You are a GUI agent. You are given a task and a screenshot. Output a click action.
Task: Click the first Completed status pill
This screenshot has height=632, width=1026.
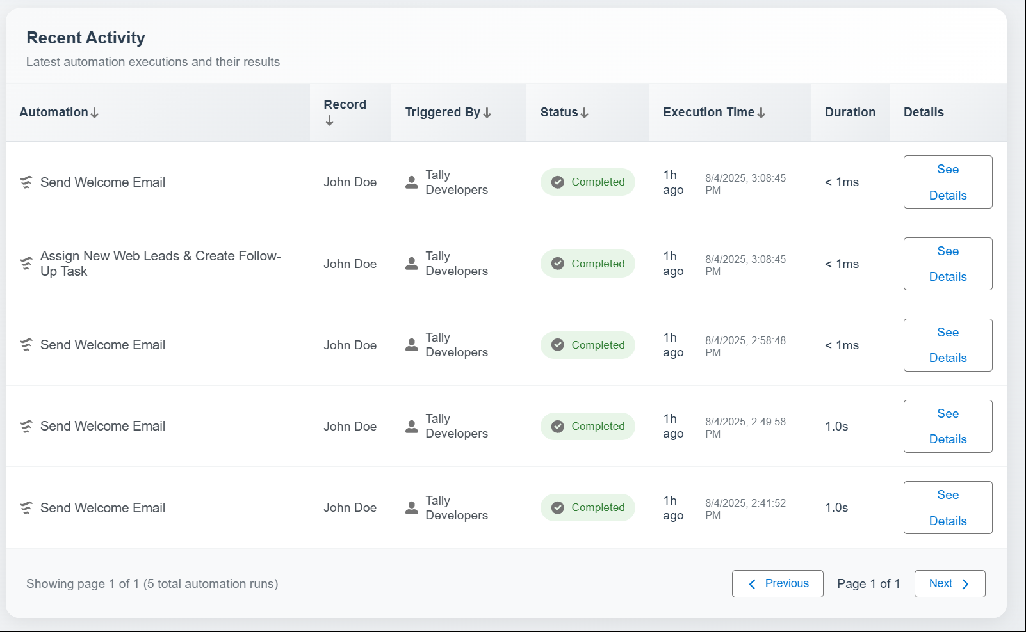[x=587, y=182]
